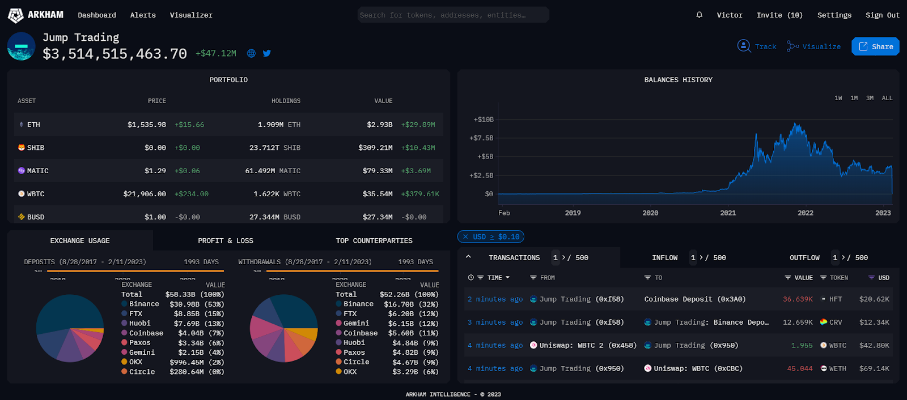This screenshot has height=400, width=907.
Task: Focus the token and address search field
Action: pos(453,15)
